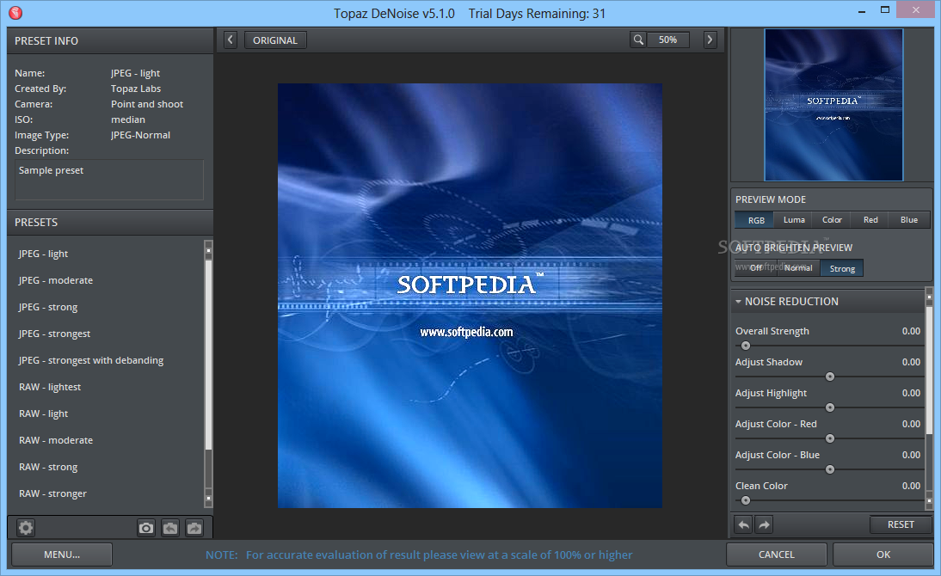
Task: Click the OK button
Action: click(x=883, y=555)
